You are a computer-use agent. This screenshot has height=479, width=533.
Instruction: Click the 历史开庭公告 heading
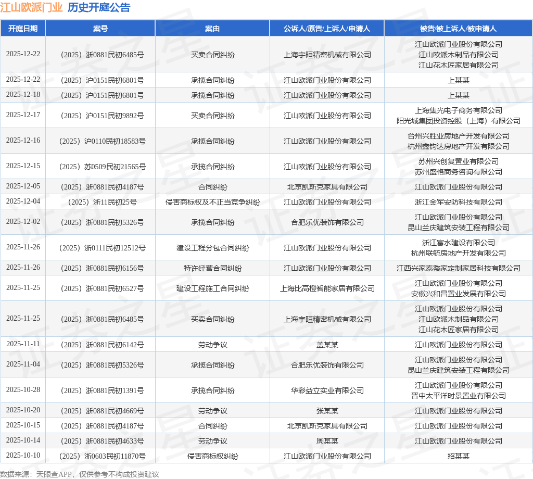click(99, 7)
